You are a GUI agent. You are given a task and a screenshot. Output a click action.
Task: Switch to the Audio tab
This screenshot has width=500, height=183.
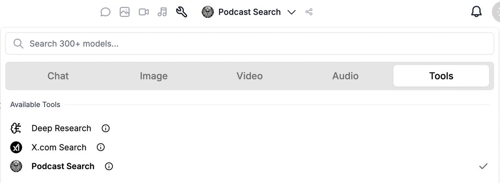tap(345, 76)
